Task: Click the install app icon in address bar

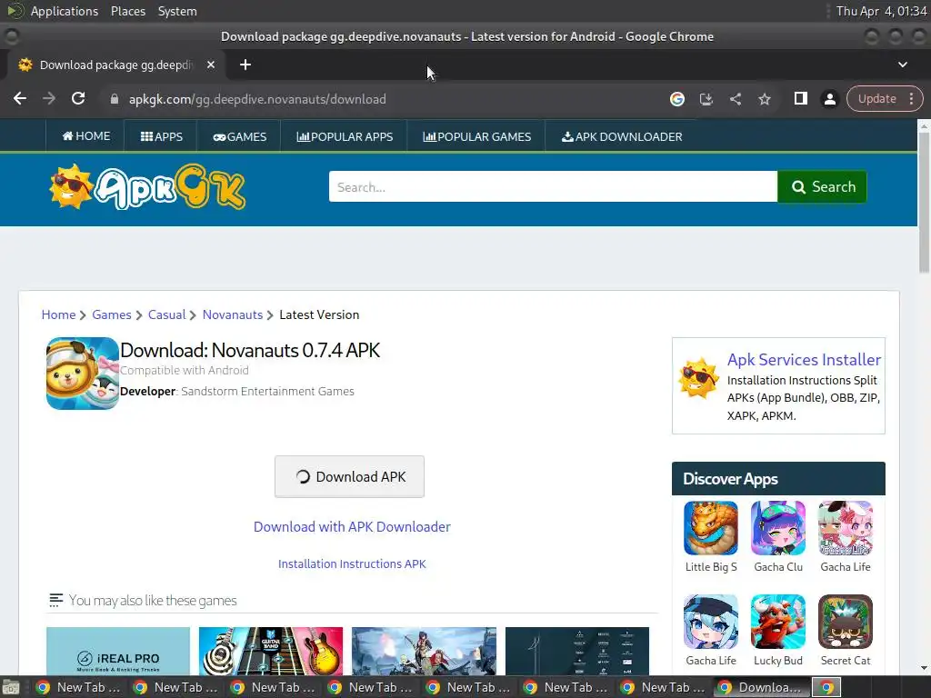Action: point(706,99)
